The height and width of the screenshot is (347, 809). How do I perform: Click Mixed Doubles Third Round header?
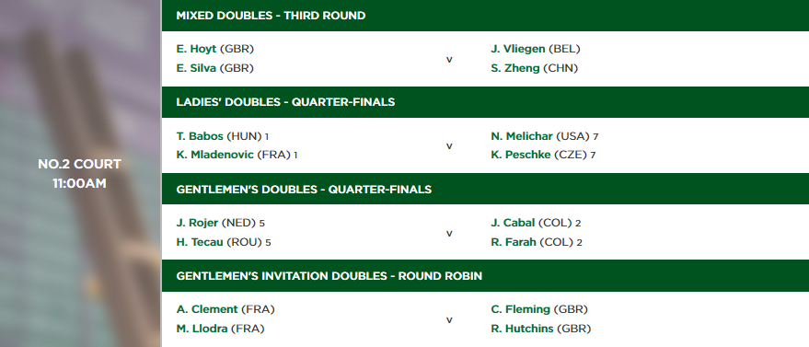click(x=485, y=16)
